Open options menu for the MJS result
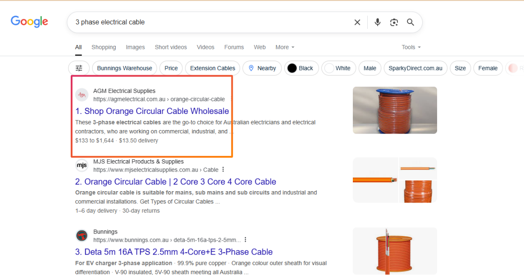 click(223, 169)
